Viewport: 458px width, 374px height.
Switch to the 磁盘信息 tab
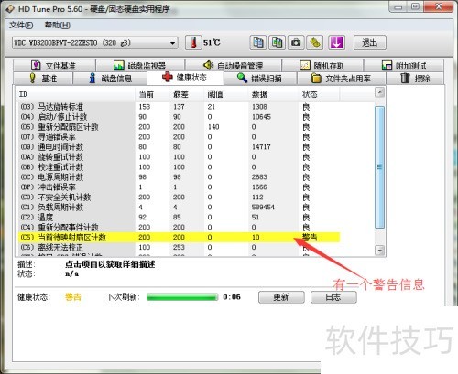click(x=110, y=79)
